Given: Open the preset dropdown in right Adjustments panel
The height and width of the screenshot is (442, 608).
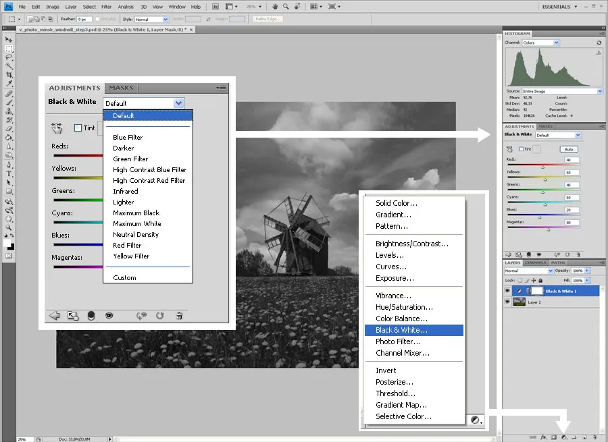Looking at the screenshot, I should (559, 135).
